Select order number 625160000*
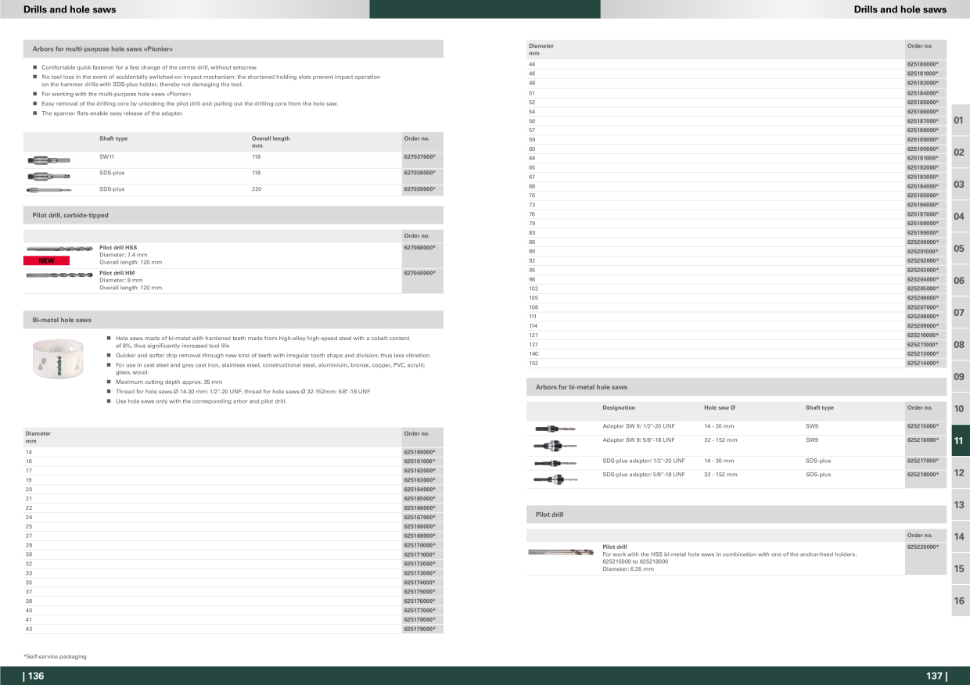The image size is (970, 685). click(419, 452)
